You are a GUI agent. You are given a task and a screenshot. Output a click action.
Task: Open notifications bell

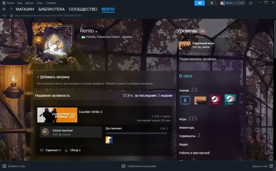(x=212, y=3)
